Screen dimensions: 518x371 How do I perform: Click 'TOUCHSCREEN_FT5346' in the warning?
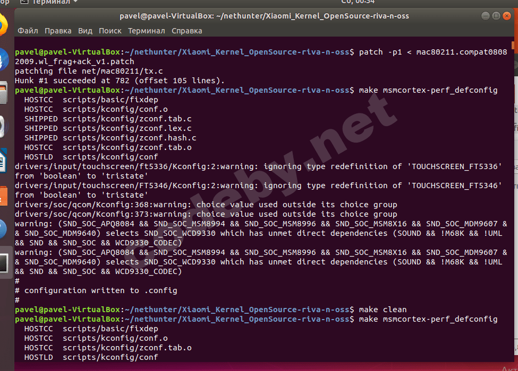click(x=454, y=186)
